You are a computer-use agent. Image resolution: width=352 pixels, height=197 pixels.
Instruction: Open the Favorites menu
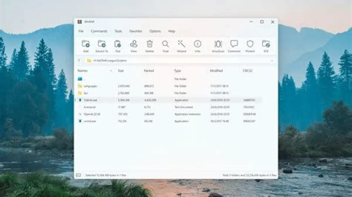pos(136,31)
